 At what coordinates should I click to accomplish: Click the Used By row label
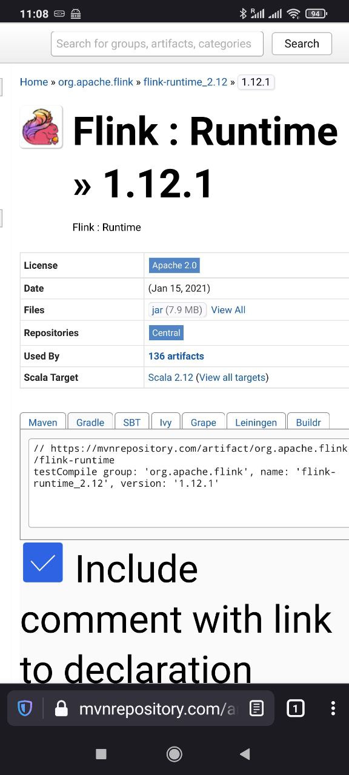point(42,356)
